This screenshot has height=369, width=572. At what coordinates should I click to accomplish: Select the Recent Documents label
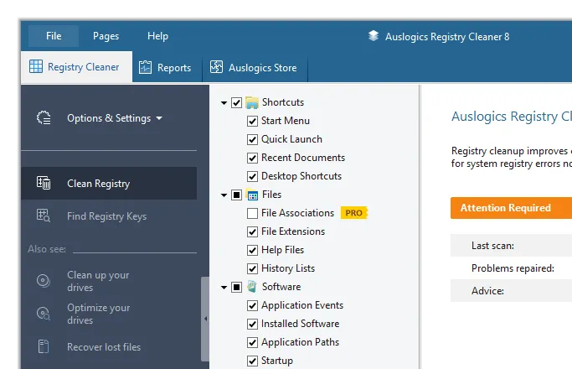tap(303, 158)
